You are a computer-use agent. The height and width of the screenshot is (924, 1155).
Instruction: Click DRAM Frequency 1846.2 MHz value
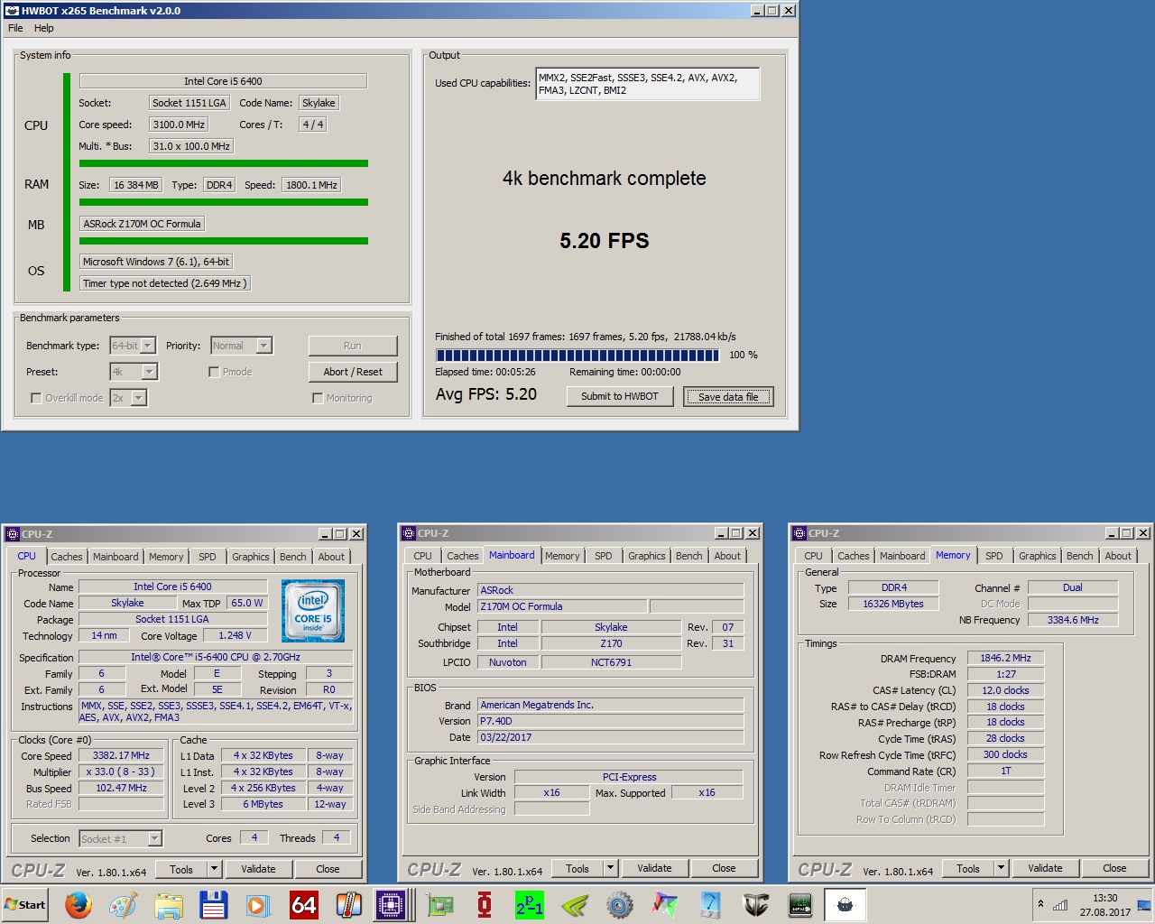point(1005,659)
